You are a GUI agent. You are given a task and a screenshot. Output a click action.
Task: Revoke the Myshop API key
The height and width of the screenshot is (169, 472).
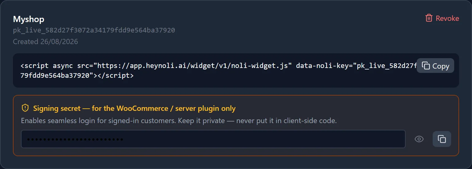click(x=442, y=18)
